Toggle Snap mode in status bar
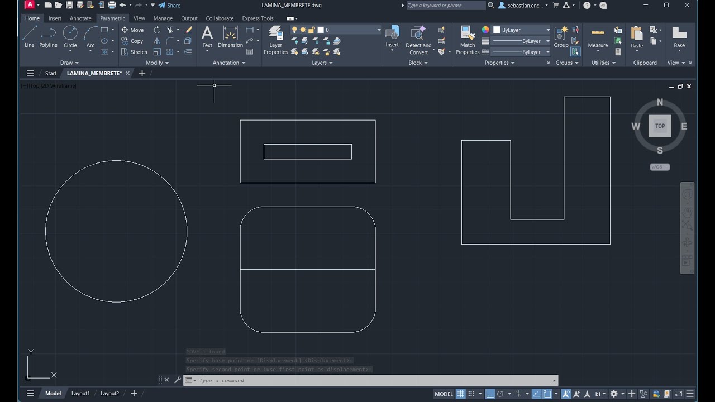This screenshot has width=715, height=402. tap(471, 394)
